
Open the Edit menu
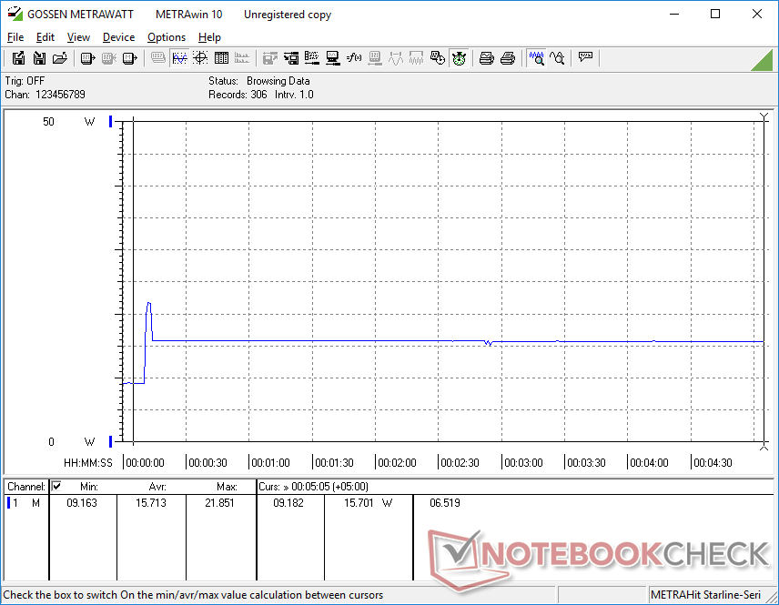click(x=46, y=37)
